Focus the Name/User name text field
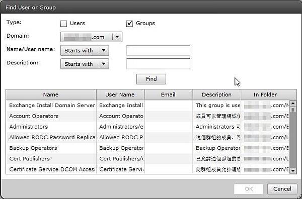302x199 pixels. (x=158, y=50)
